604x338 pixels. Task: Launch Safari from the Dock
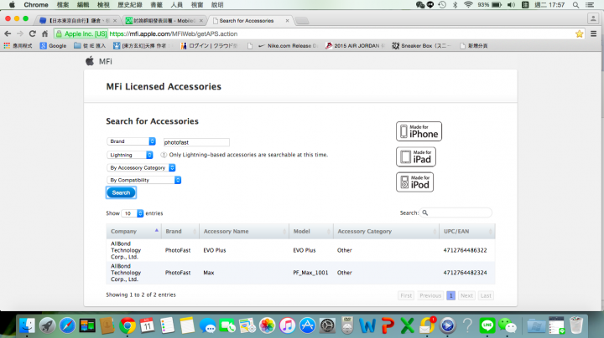[67, 325]
